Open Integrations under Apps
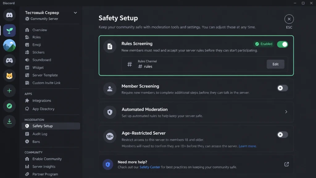The width and height of the screenshot is (316, 178). tap(51, 100)
